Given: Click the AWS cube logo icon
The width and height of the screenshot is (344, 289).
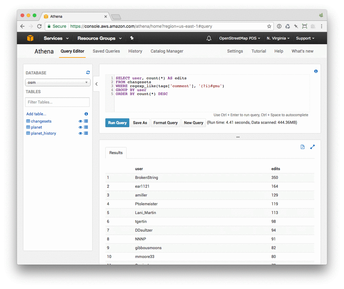Looking at the screenshot, I should [x=30, y=38].
